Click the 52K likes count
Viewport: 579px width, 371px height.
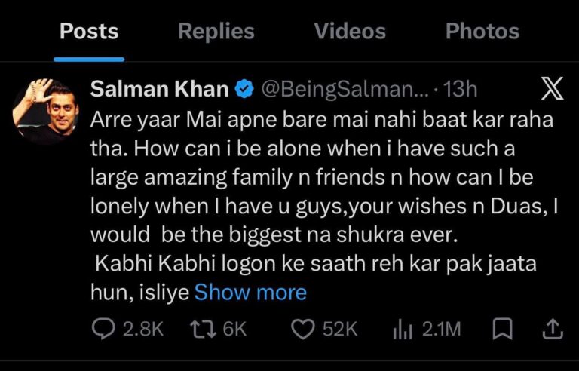click(x=340, y=329)
